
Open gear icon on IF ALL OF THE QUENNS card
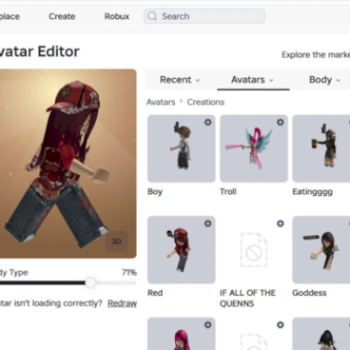click(280, 224)
